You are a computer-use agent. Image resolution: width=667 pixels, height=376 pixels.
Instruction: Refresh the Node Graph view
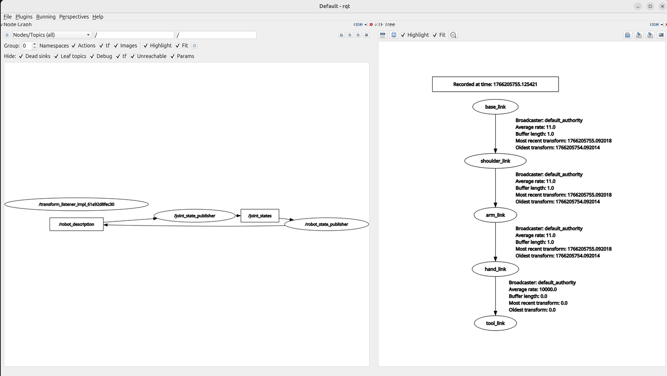click(7, 35)
